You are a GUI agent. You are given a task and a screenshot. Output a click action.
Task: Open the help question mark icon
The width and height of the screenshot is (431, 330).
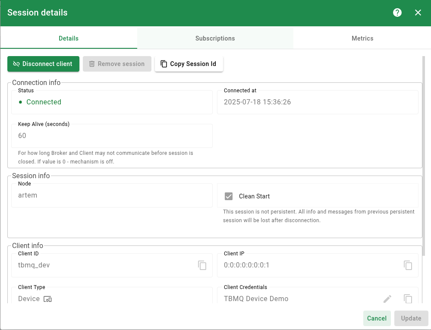397,13
